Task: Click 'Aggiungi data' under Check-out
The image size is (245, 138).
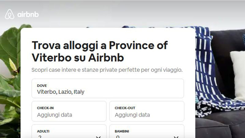Action: 132,115
